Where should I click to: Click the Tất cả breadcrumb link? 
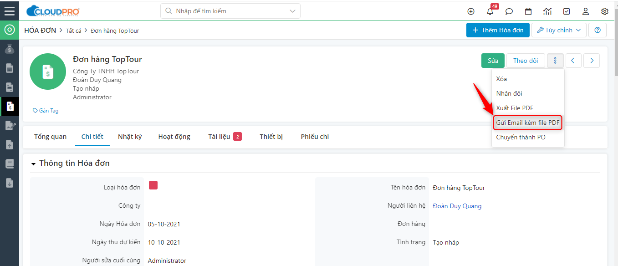click(73, 31)
